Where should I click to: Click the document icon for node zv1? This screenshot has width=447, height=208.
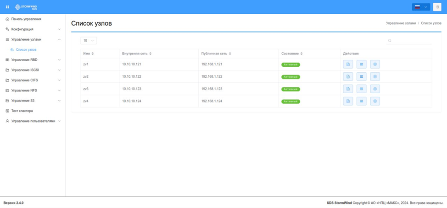pos(348,64)
